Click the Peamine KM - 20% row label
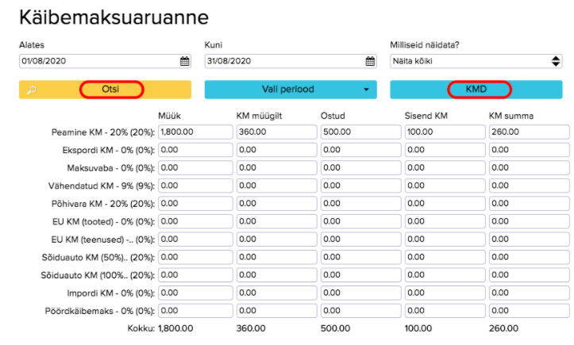The width and height of the screenshot is (574, 345). 103,132
